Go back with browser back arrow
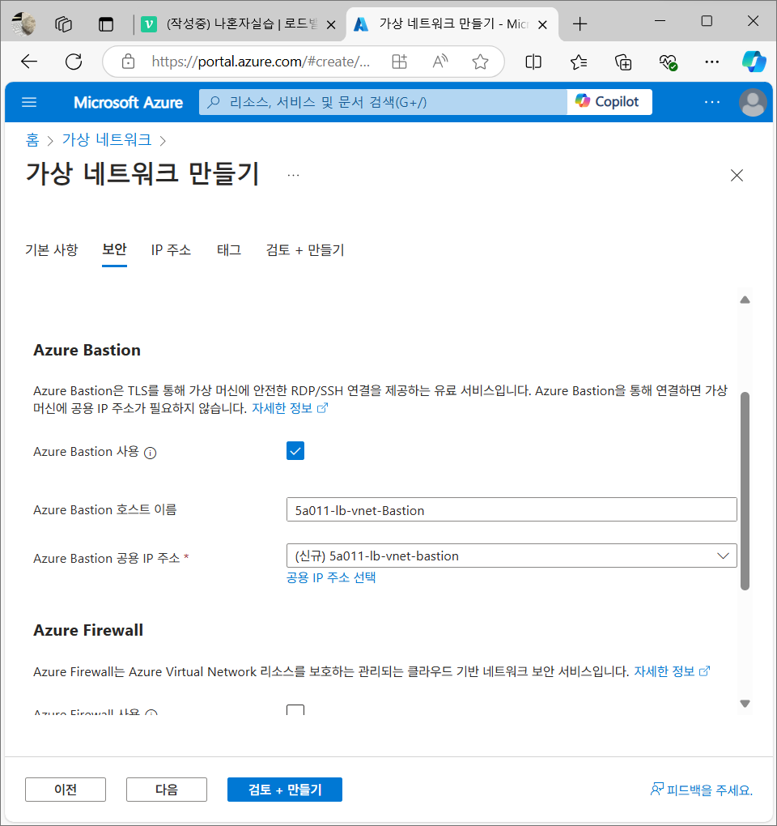 [x=29, y=62]
